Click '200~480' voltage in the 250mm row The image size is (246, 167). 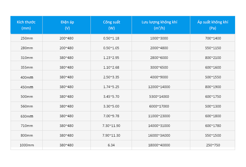tap(67, 38)
